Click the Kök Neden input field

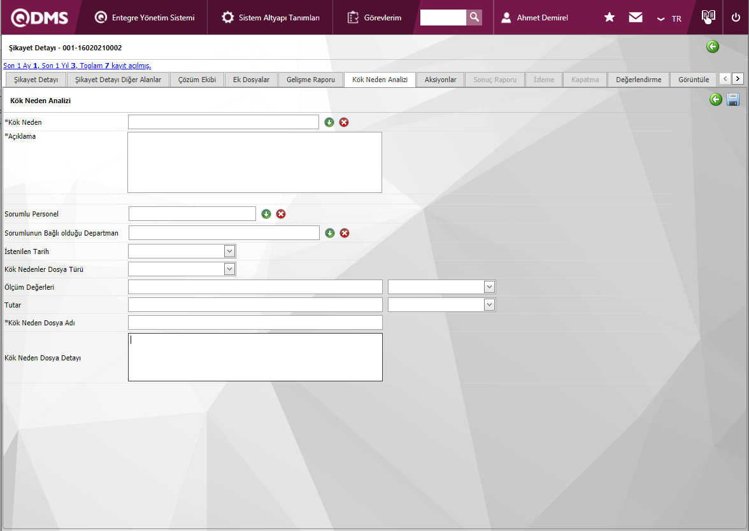pos(223,122)
